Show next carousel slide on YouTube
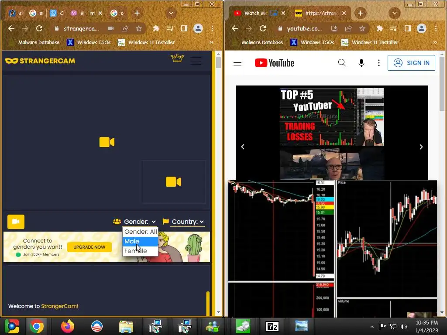447x335 pixels. [x=421, y=147]
